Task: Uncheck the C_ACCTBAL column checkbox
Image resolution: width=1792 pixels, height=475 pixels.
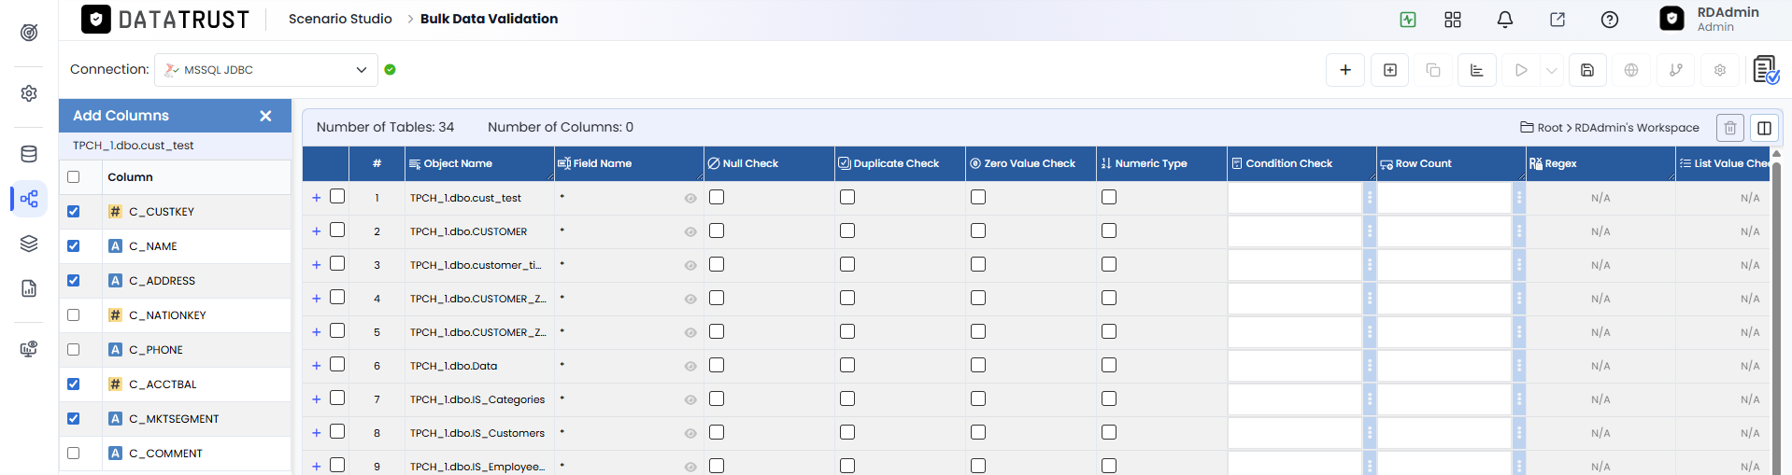Action: pos(74,384)
